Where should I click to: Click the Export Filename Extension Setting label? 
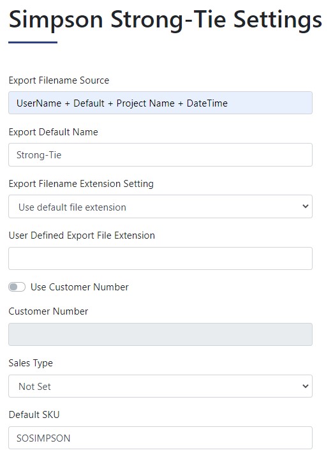tap(81, 184)
